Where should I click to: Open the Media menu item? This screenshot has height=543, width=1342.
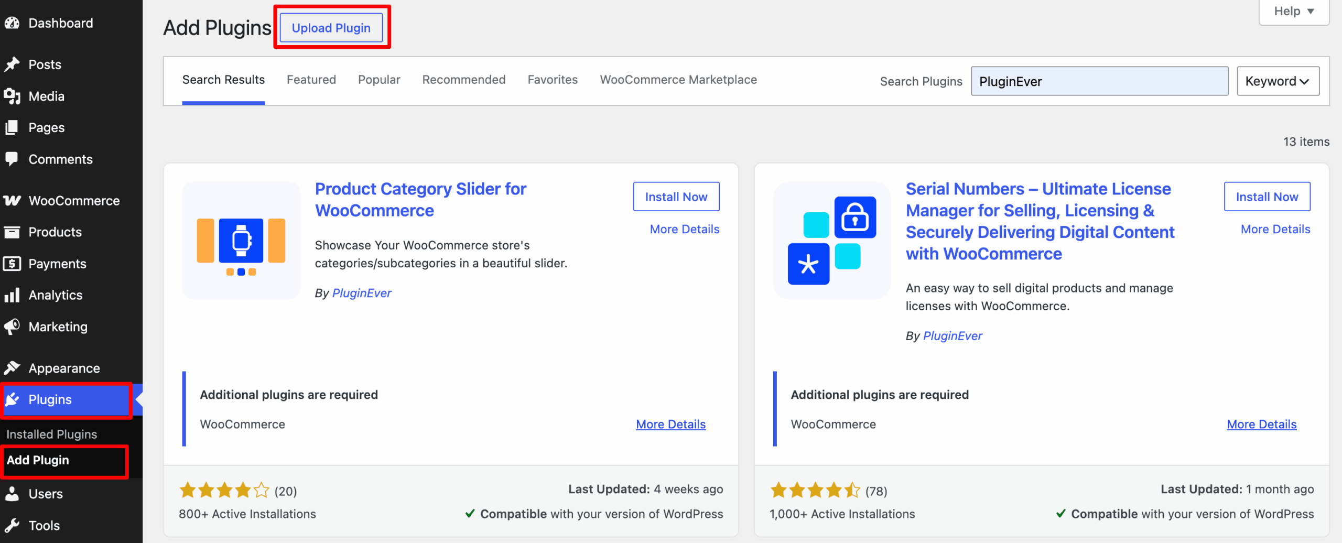pyautogui.click(x=71, y=96)
